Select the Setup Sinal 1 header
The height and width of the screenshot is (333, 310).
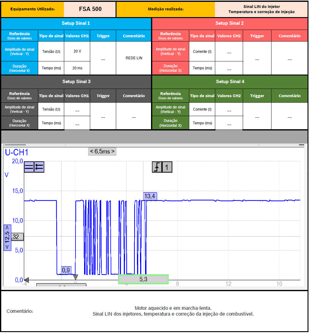(x=76, y=23)
